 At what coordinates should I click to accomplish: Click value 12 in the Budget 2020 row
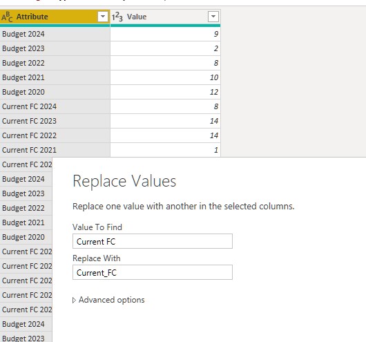165,92
